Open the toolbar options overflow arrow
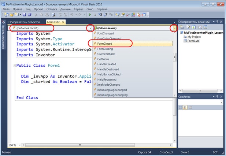Screen dimensions: 226x156 (148, 15)
